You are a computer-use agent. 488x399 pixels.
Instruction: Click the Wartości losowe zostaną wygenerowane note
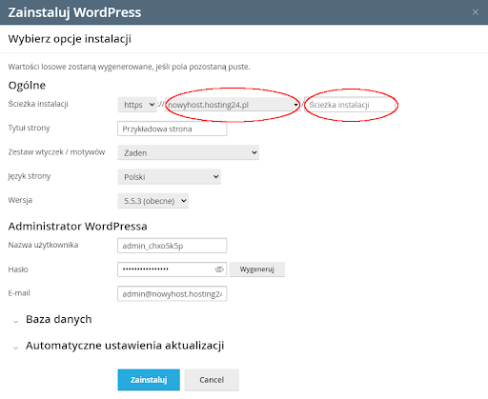tap(129, 67)
